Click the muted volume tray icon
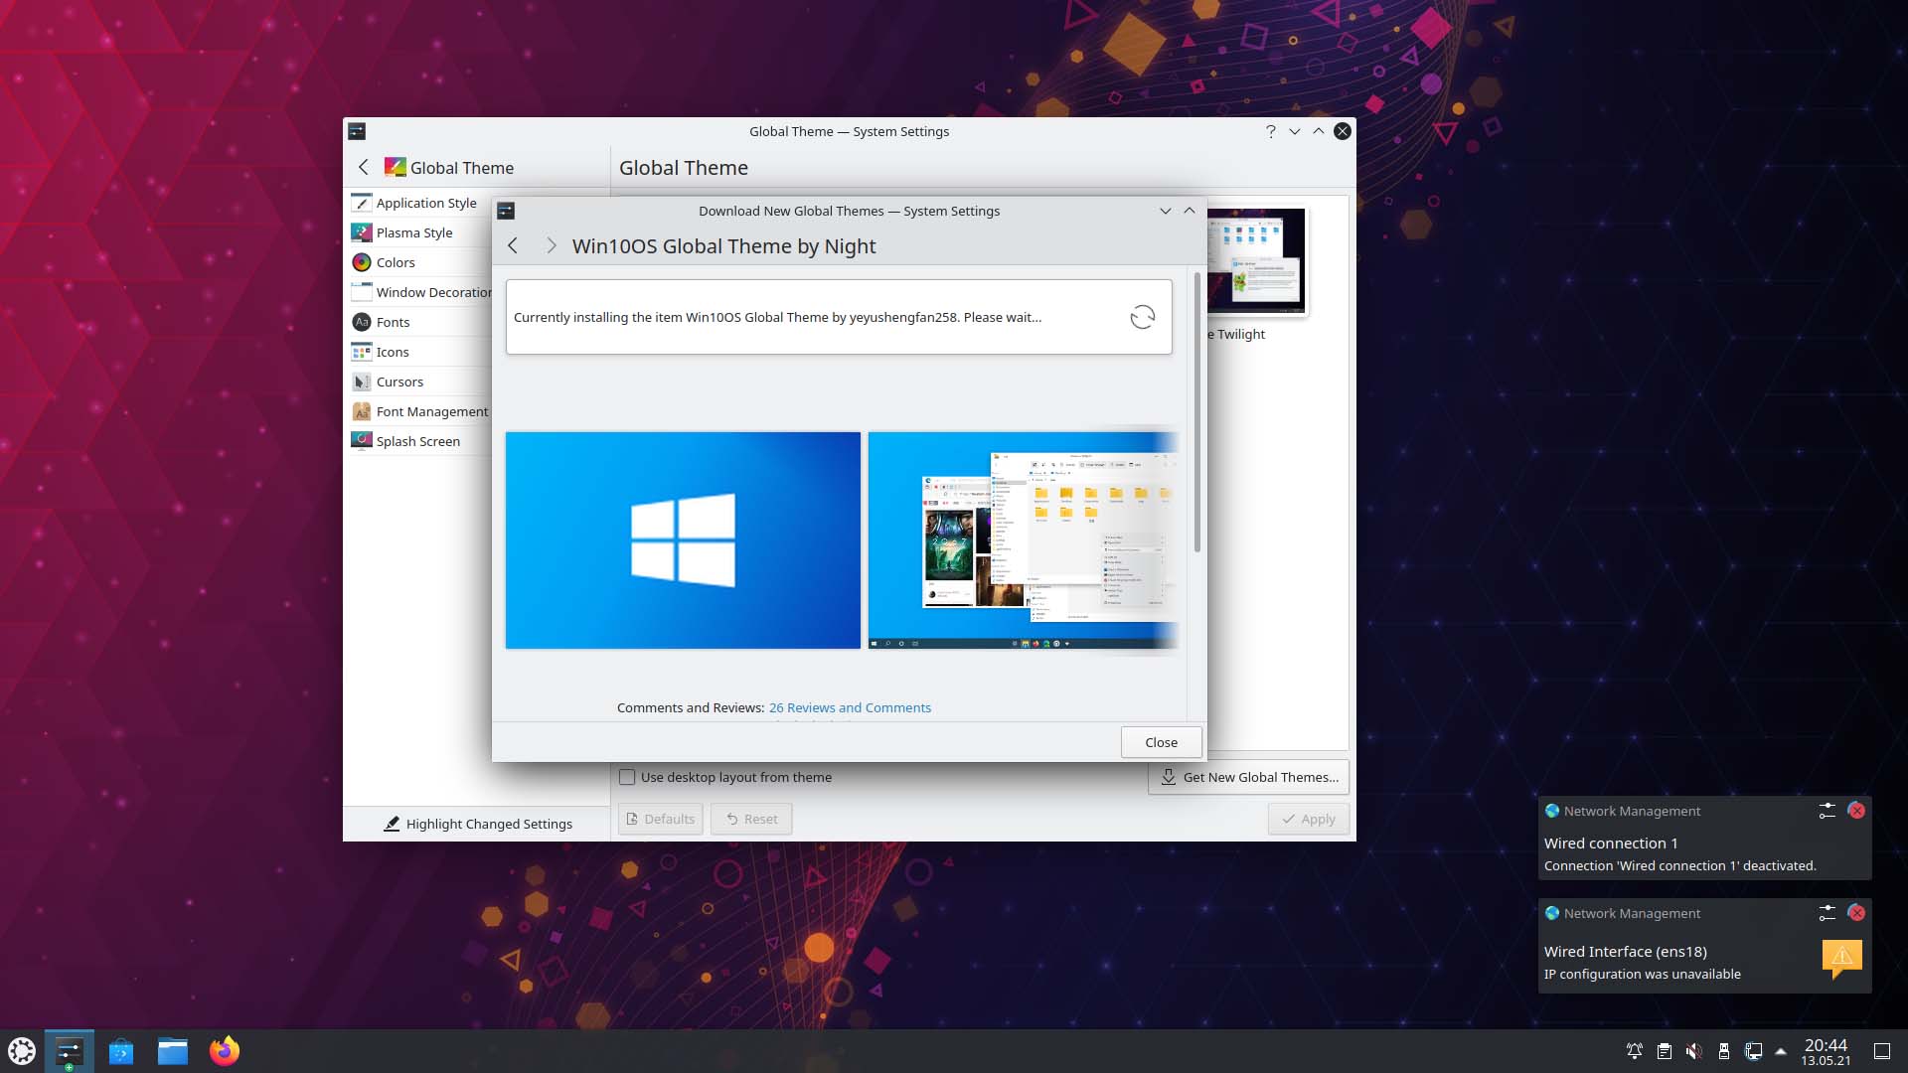This screenshot has height=1073, width=1908. tap(1694, 1051)
